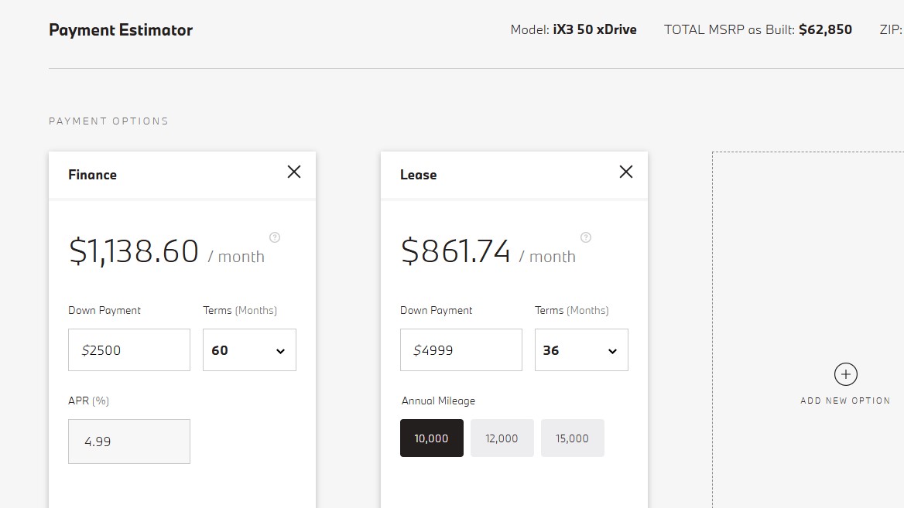Open Lease terms dropdown showing 36
Viewport: 904px width, 508px height.
582,350
